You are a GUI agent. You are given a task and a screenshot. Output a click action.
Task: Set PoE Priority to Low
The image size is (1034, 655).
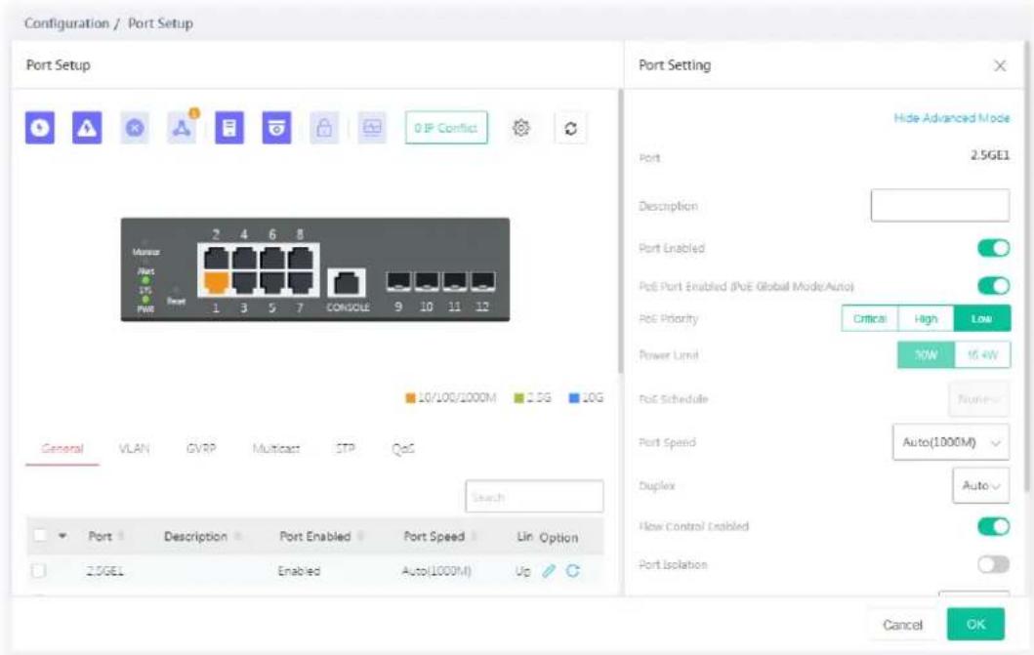pyautogui.click(x=982, y=318)
